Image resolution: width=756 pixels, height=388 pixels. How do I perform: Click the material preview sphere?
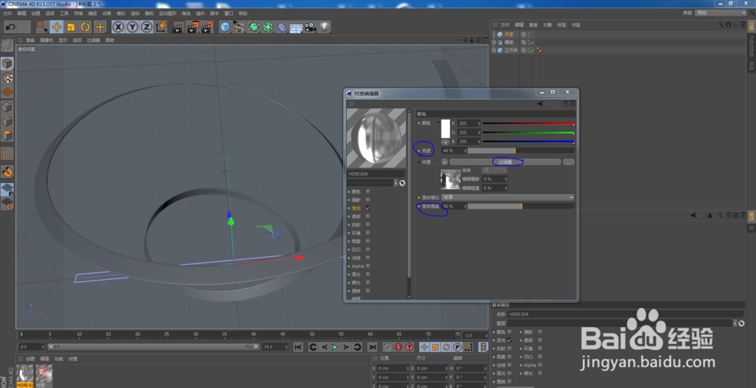tap(376, 138)
